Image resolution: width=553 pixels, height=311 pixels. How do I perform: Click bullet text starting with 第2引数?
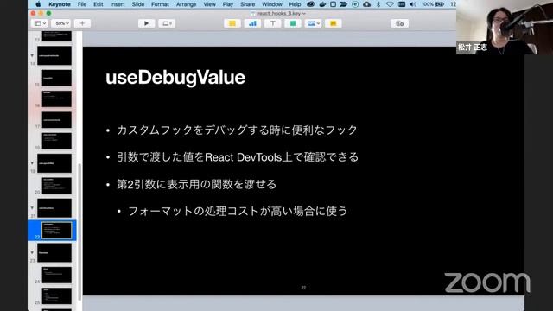pos(196,184)
